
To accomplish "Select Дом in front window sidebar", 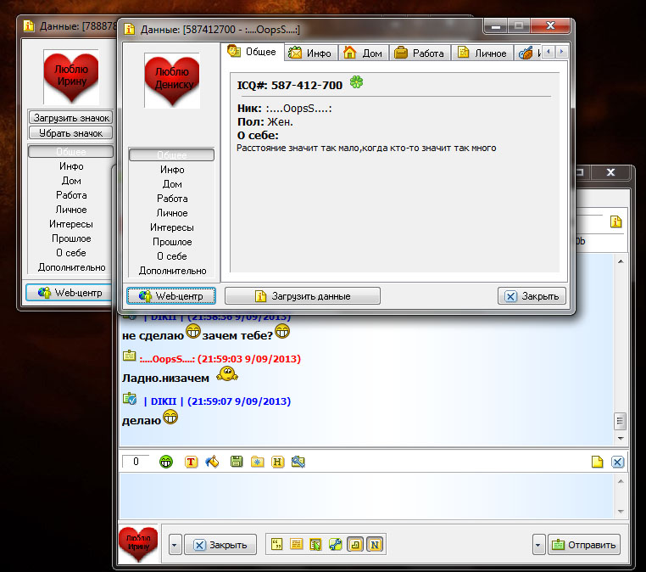I will coord(172,184).
